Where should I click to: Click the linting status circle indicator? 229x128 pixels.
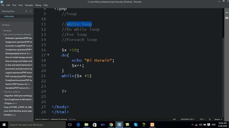(x=210, y=119)
